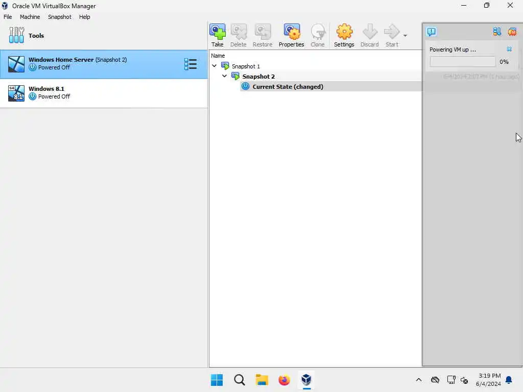Click the muted volume tray icon
Screen dimensions: 523x392
coord(464,380)
